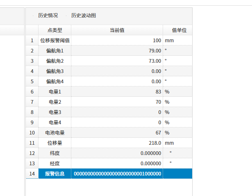Select the 偏航角1 row label

(54, 51)
